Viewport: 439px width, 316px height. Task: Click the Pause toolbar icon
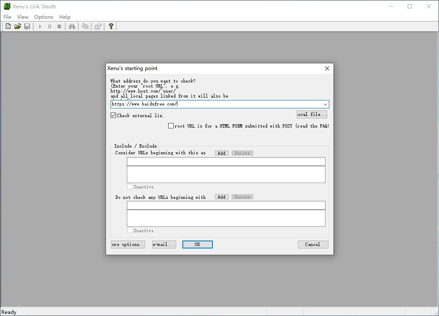[50, 27]
